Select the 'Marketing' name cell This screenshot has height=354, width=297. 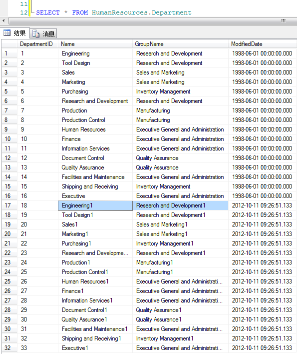point(95,82)
